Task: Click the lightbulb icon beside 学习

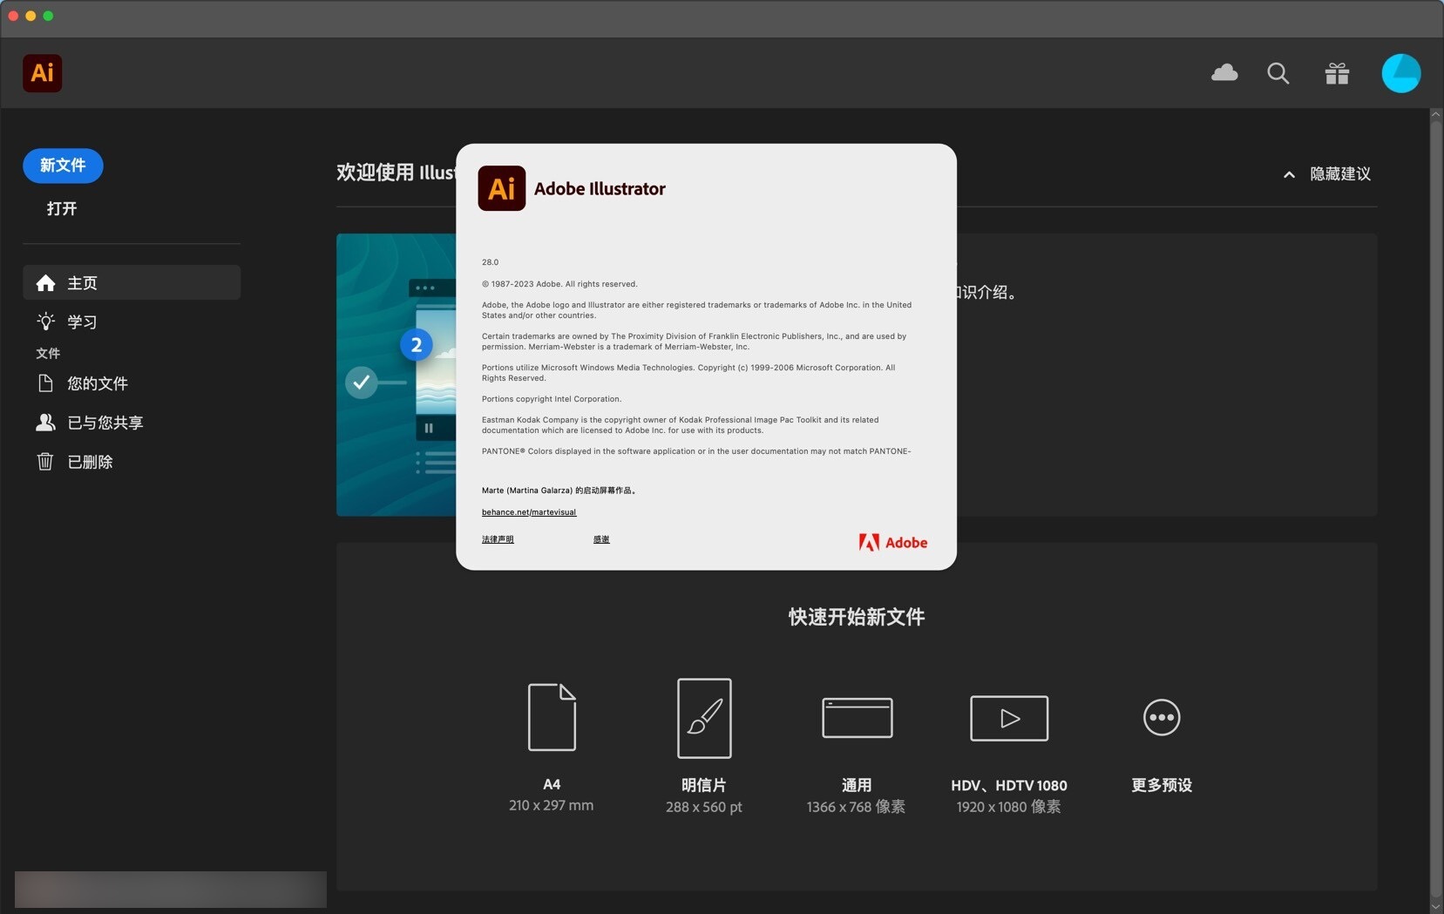Action: point(45,322)
